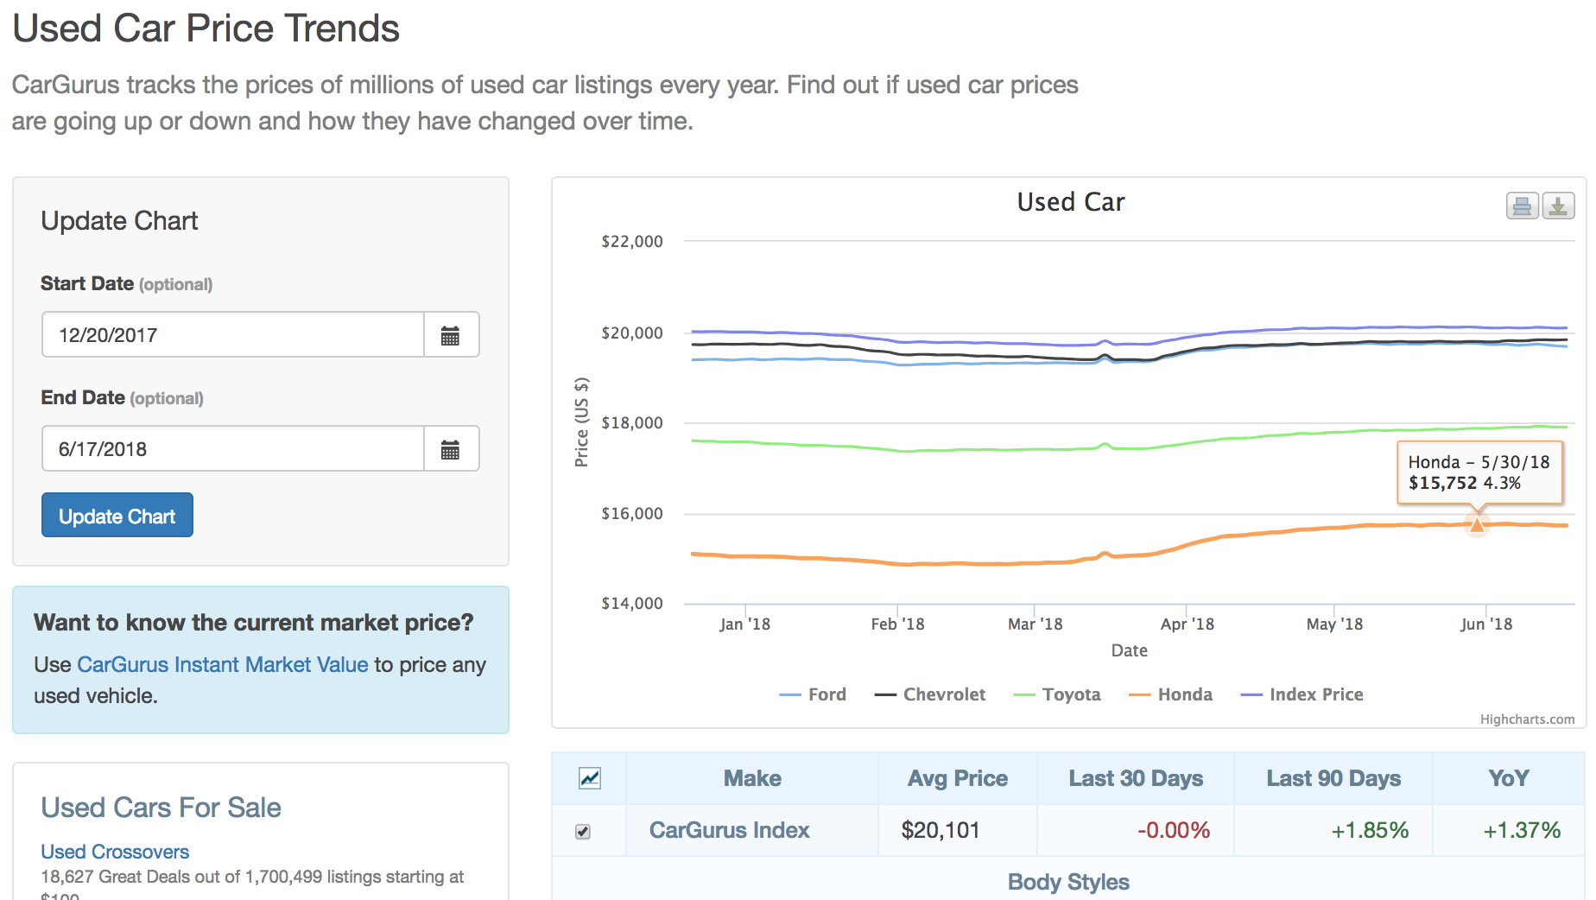This screenshot has height=900, width=1596.
Task: Click the Start Date input field
Action: 233,335
